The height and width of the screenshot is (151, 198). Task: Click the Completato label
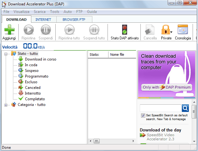pos(35,99)
